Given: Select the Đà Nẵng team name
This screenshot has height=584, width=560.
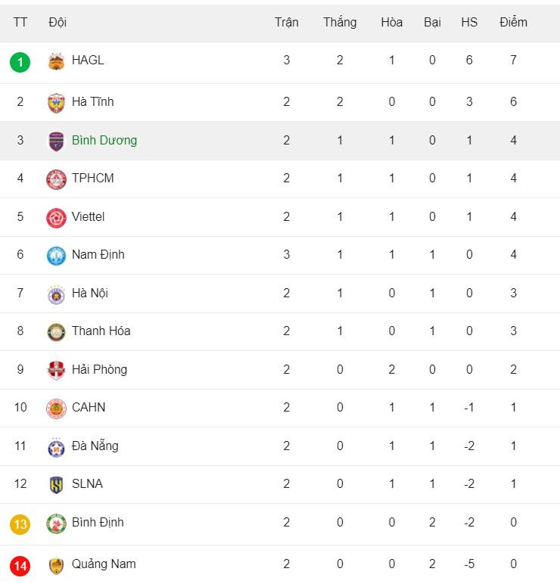Looking at the screenshot, I should click(95, 446).
